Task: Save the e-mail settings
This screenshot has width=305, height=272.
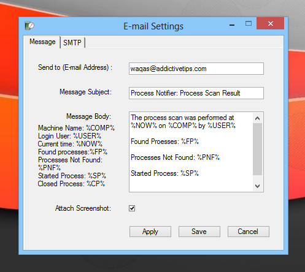Action: pos(199,232)
